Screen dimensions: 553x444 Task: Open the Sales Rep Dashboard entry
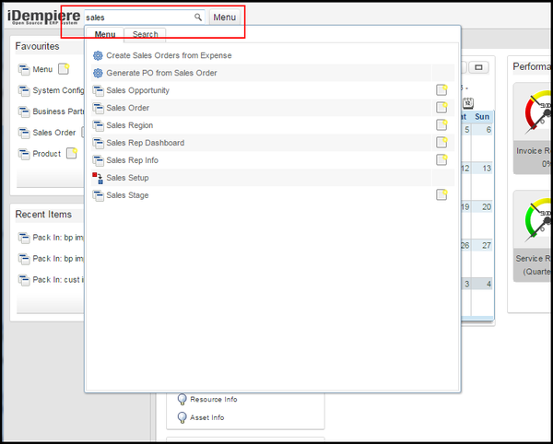click(145, 143)
